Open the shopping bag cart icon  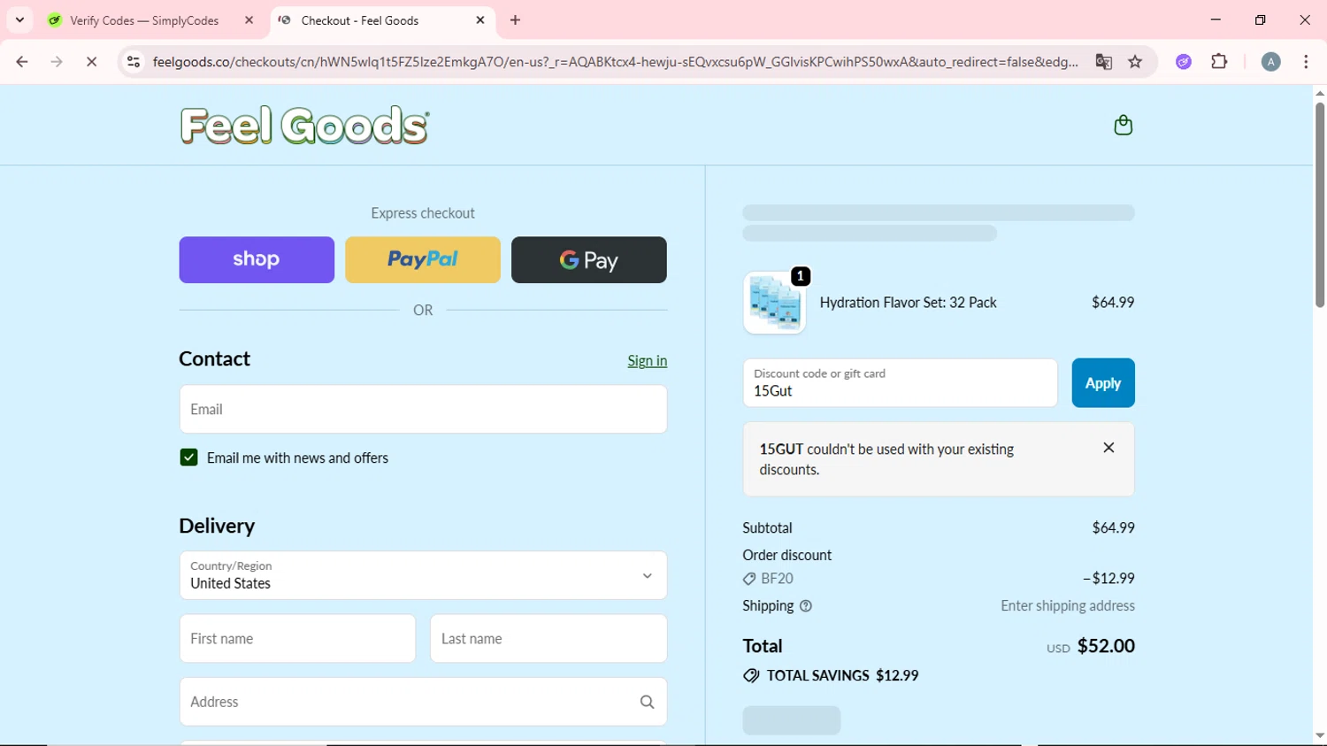(x=1123, y=125)
